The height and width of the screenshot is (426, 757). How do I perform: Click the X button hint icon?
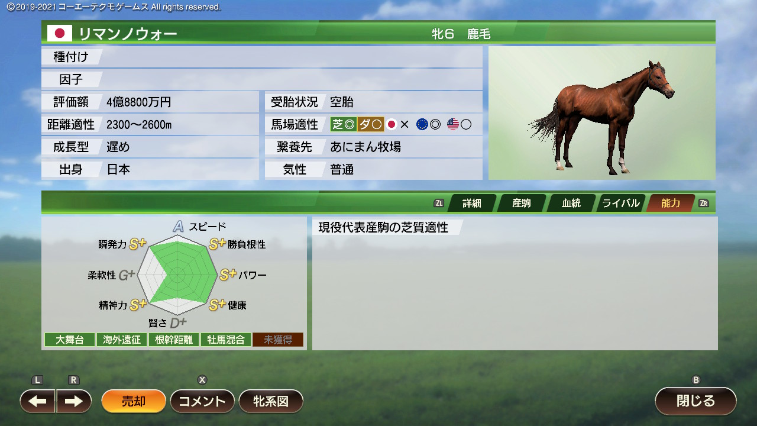coord(202,380)
